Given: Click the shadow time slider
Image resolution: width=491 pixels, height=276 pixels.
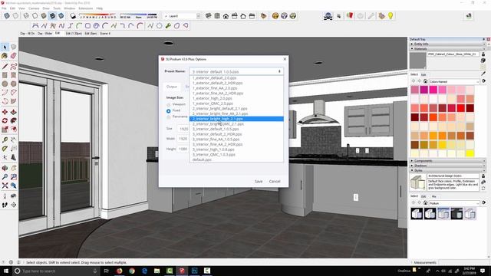Looking at the screenshot, I should 138,15.
